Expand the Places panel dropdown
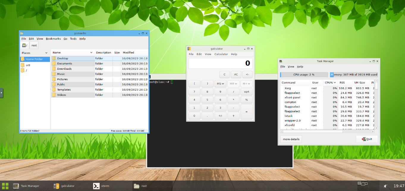This screenshot has height=191, width=405. [46, 53]
